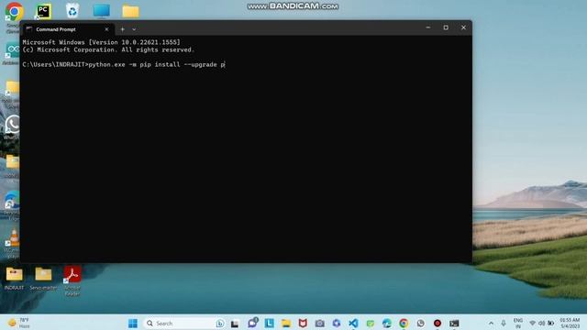The image size is (587, 330).
Task: Open Acrobat Reader desktop shortcut
Action: (x=72, y=280)
